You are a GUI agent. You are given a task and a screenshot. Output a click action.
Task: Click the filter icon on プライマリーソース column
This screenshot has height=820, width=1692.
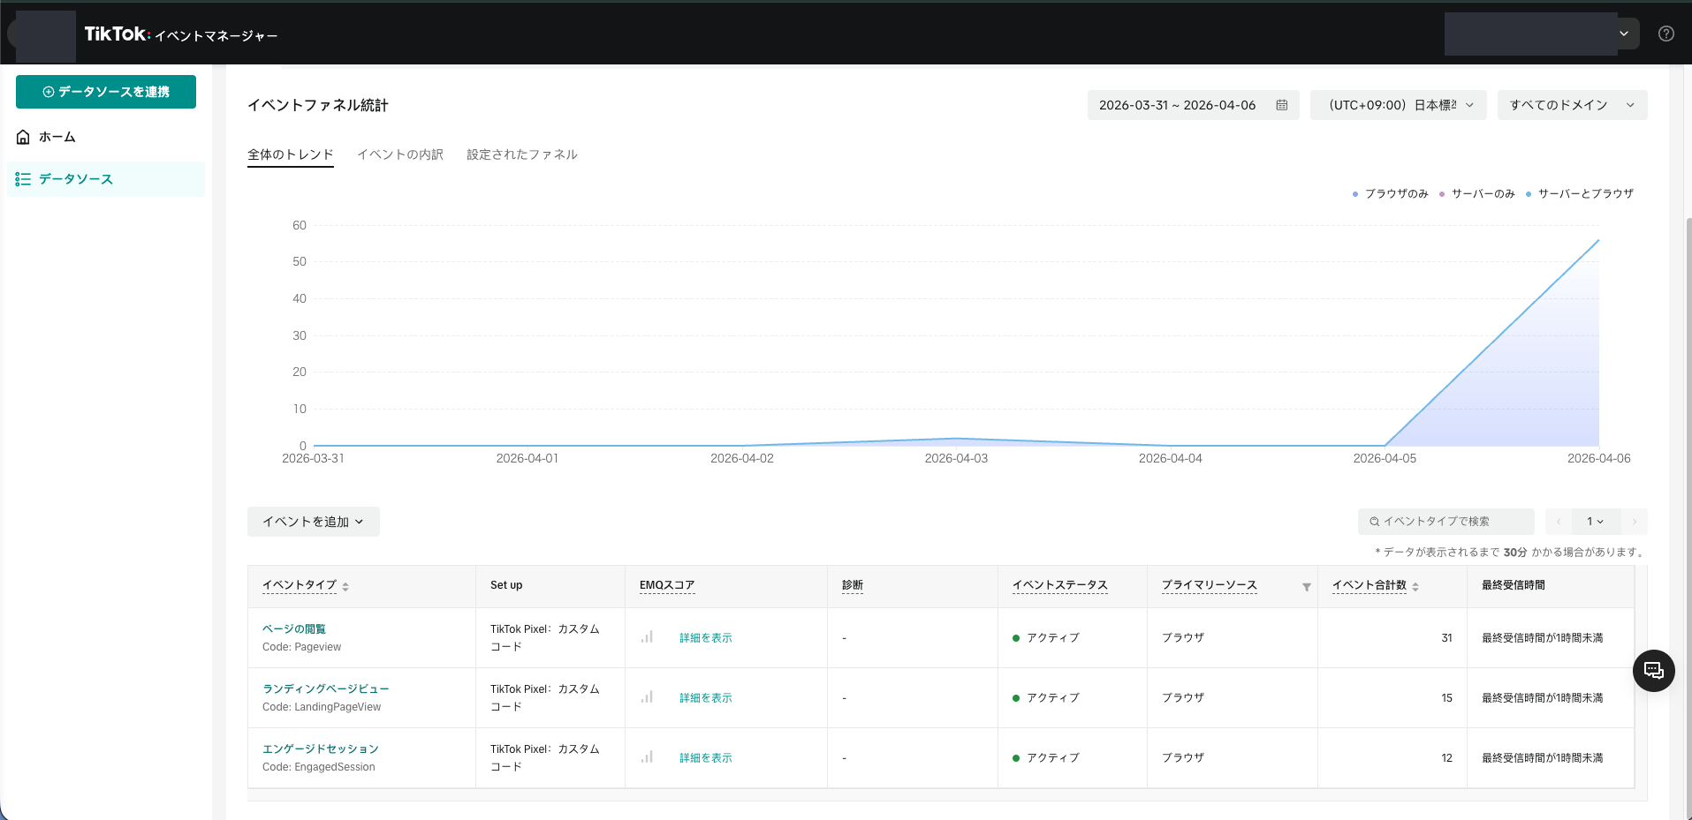tap(1306, 587)
